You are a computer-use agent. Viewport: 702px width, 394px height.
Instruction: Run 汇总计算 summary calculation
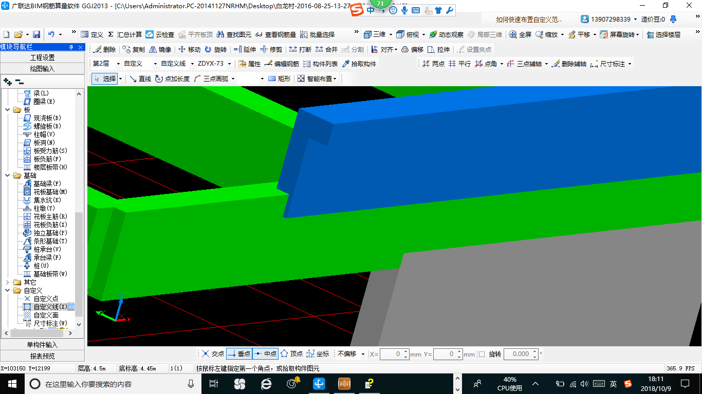pos(125,34)
